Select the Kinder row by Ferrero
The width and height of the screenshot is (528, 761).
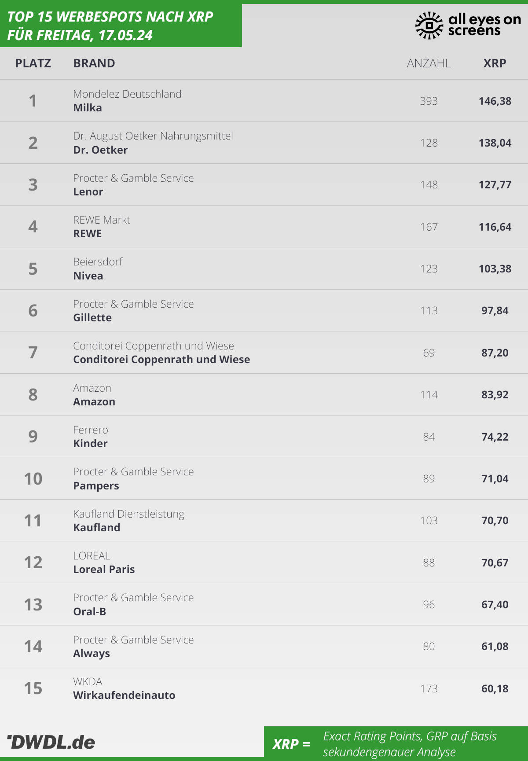264,437
